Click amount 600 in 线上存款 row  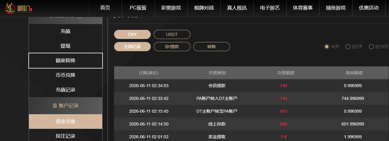point(283,124)
